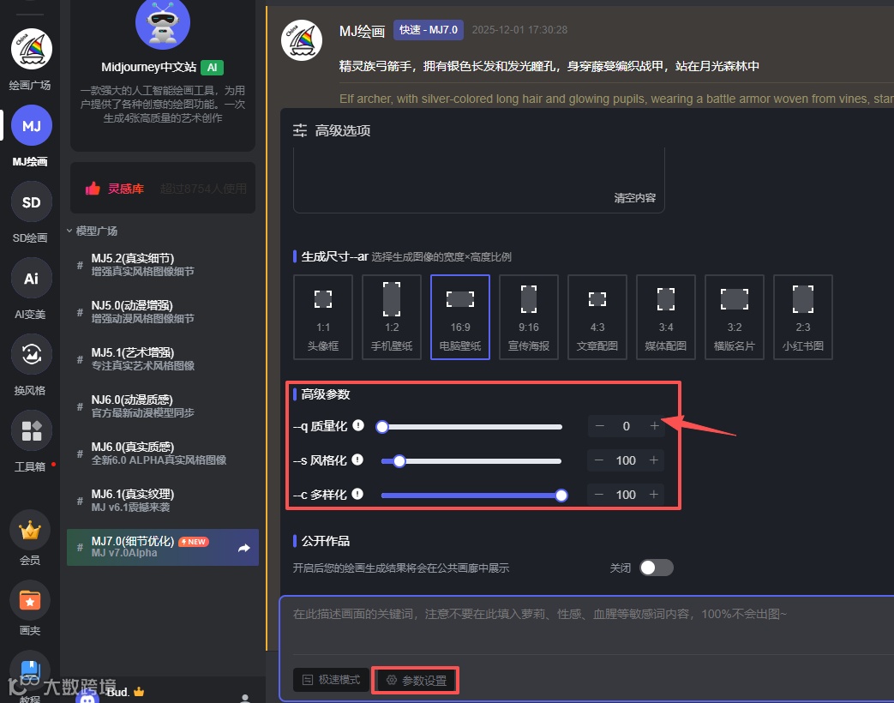Viewport: 894px width, 703px height.
Task: Select NJ6.0(动漫质感) model
Action: tap(163, 406)
